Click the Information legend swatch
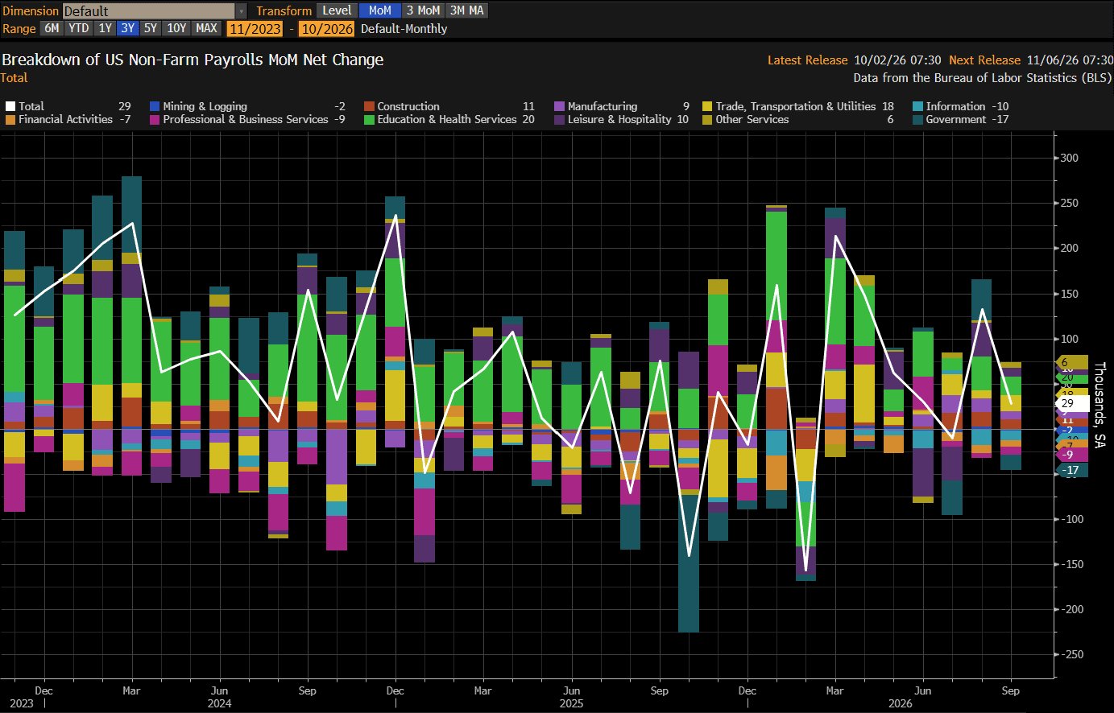The width and height of the screenshot is (1114, 713). coord(918,106)
